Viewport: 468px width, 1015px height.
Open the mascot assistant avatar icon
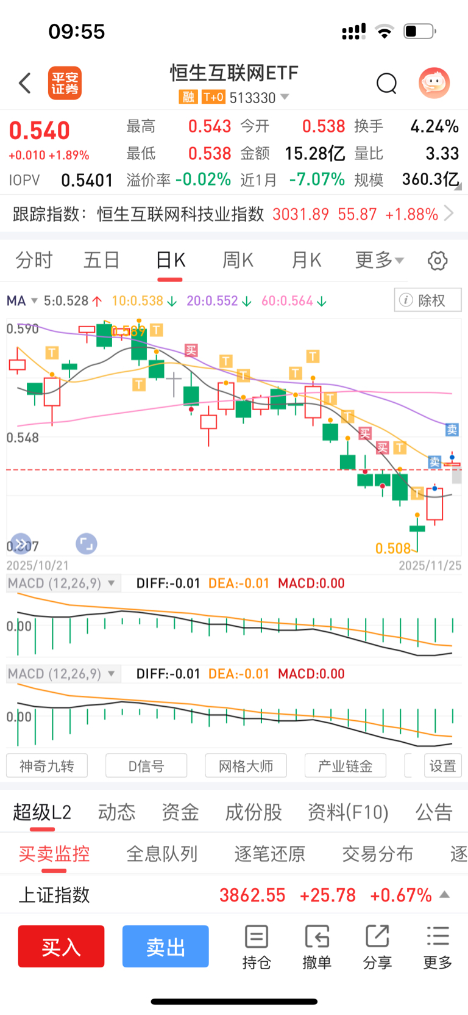click(434, 83)
